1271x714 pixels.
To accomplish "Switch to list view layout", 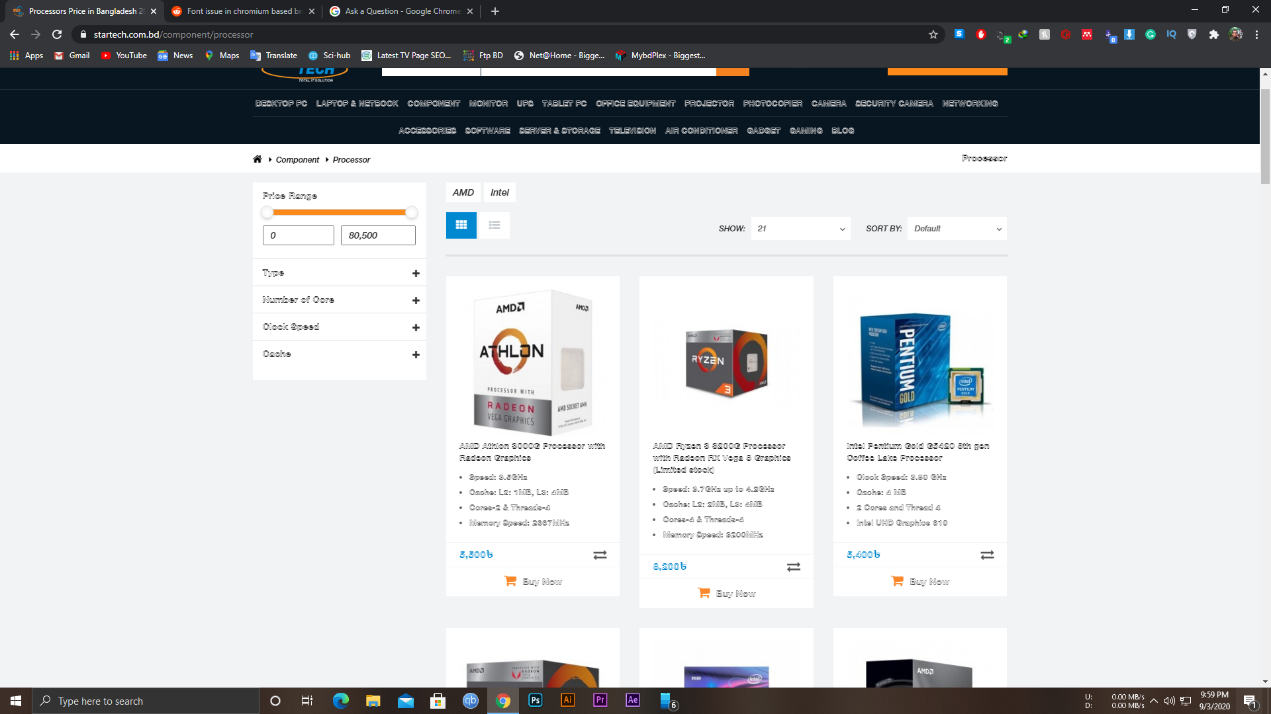I will (x=494, y=224).
